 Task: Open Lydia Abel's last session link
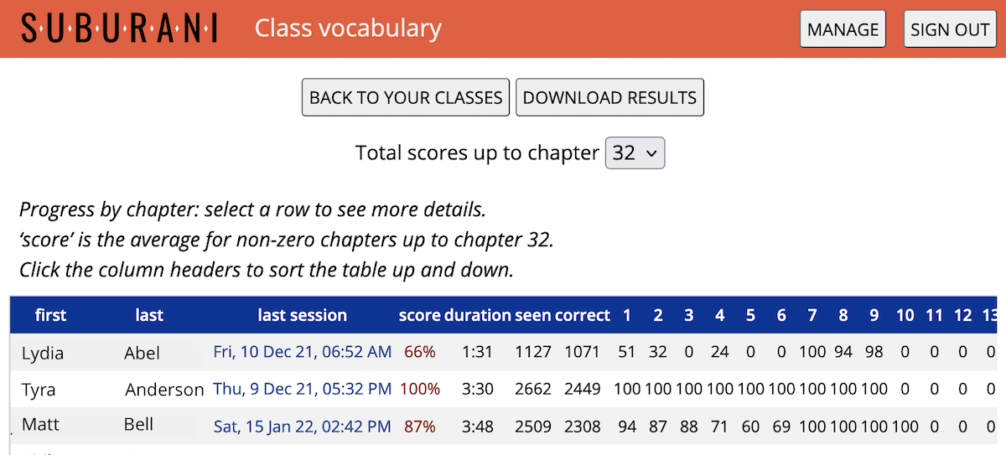tap(302, 352)
